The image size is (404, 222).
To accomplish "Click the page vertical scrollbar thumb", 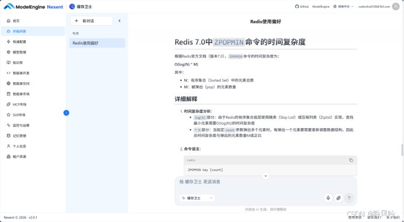I will click(x=402, y=150).
